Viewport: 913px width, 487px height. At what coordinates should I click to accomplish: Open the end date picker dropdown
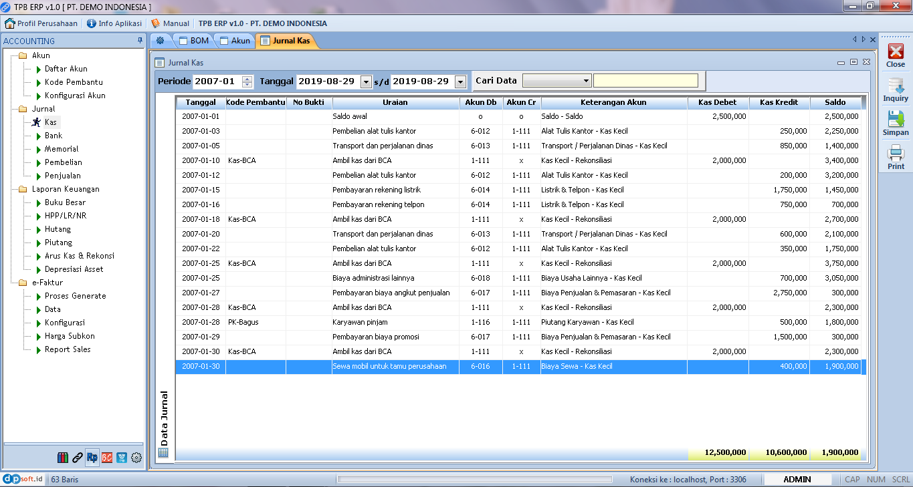click(460, 82)
